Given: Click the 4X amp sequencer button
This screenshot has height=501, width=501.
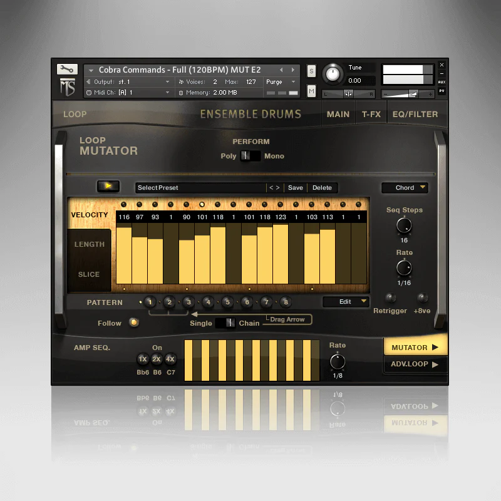Looking at the screenshot, I should point(170,359).
